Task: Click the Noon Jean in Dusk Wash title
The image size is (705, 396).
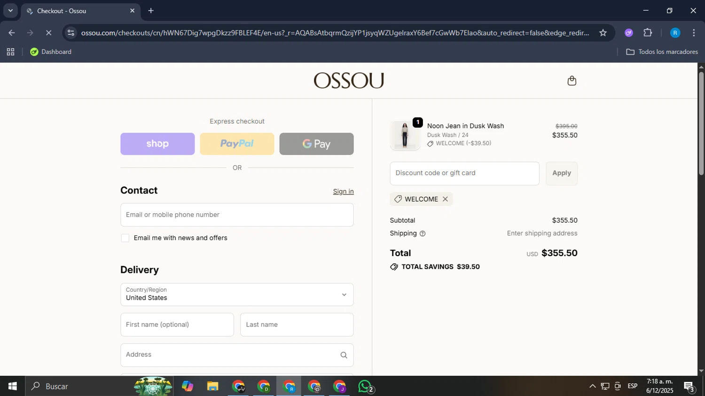Action: pyautogui.click(x=465, y=126)
